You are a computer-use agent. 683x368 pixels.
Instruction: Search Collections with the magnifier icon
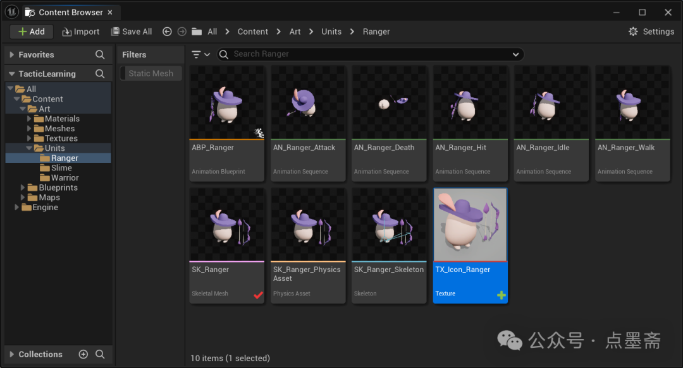coord(100,354)
